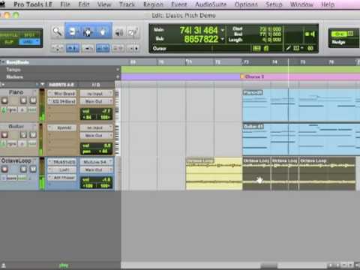Open the Piano track second insert selector

click(x=62, y=101)
